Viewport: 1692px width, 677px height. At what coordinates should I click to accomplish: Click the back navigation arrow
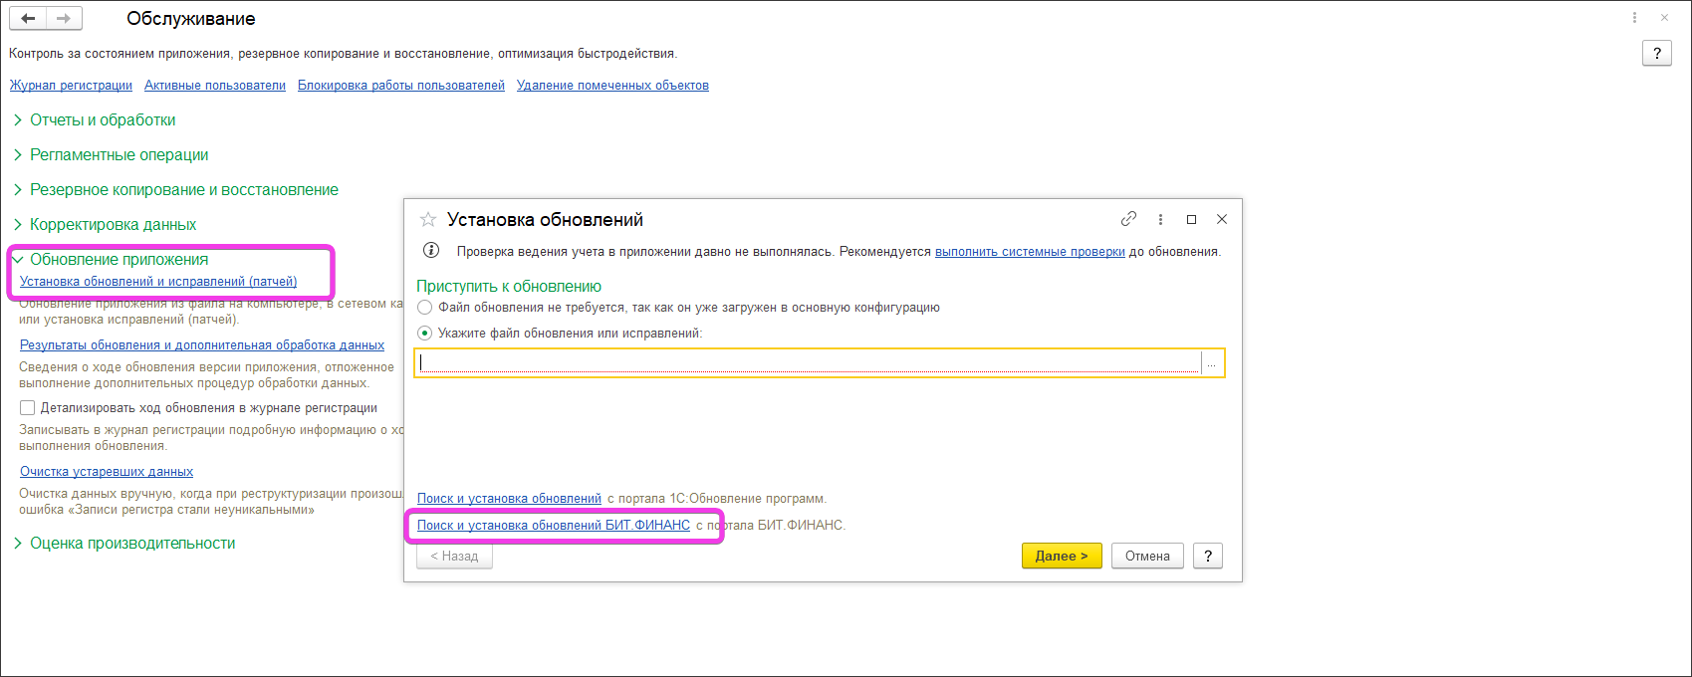[x=28, y=19]
